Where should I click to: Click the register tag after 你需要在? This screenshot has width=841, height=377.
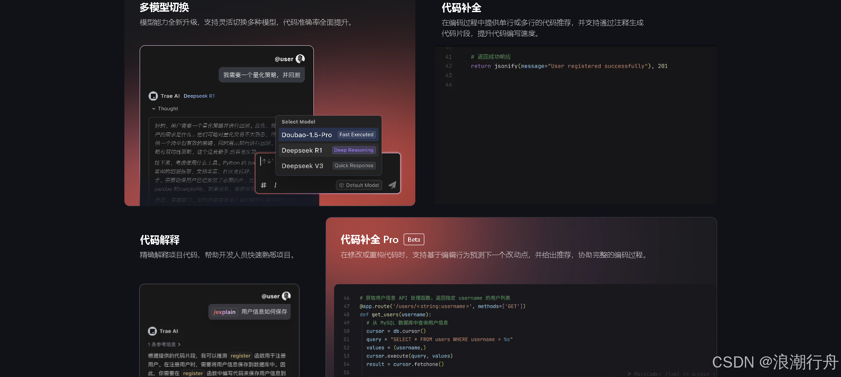(193, 373)
